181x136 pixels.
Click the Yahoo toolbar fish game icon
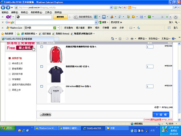point(133,17)
